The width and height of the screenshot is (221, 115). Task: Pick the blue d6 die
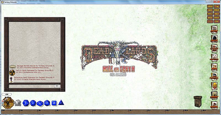(x=54, y=103)
